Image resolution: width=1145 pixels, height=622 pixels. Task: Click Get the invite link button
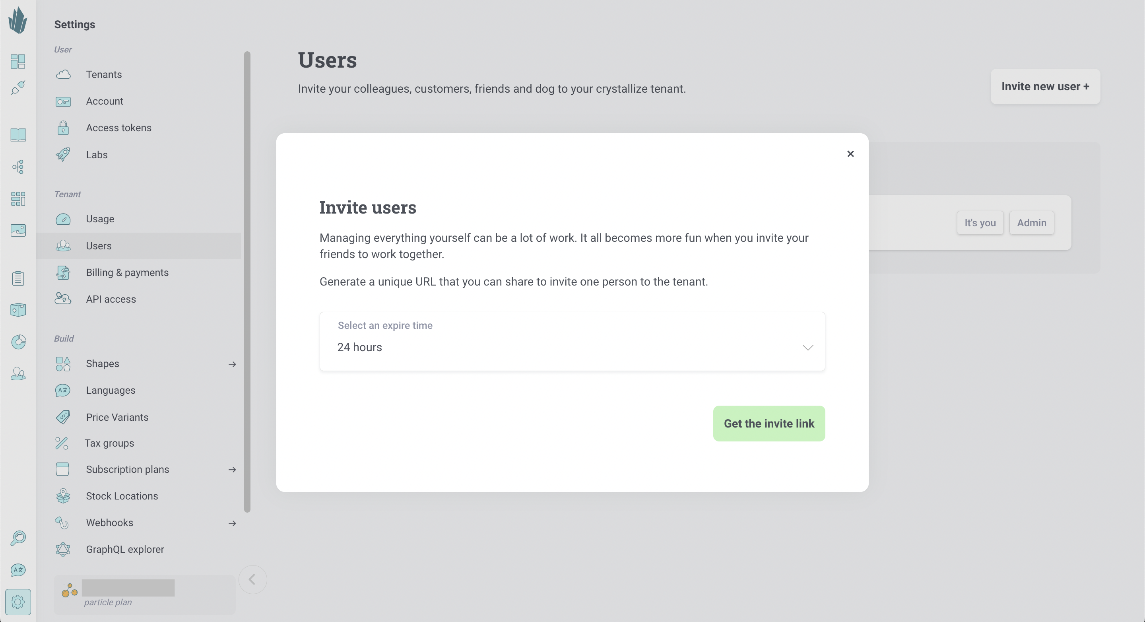pyautogui.click(x=769, y=423)
